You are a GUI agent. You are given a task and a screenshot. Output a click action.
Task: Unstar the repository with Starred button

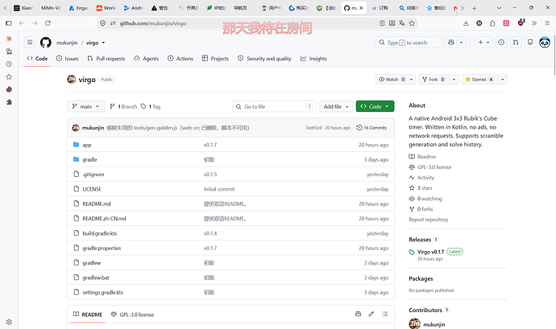(x=479, y=80)
